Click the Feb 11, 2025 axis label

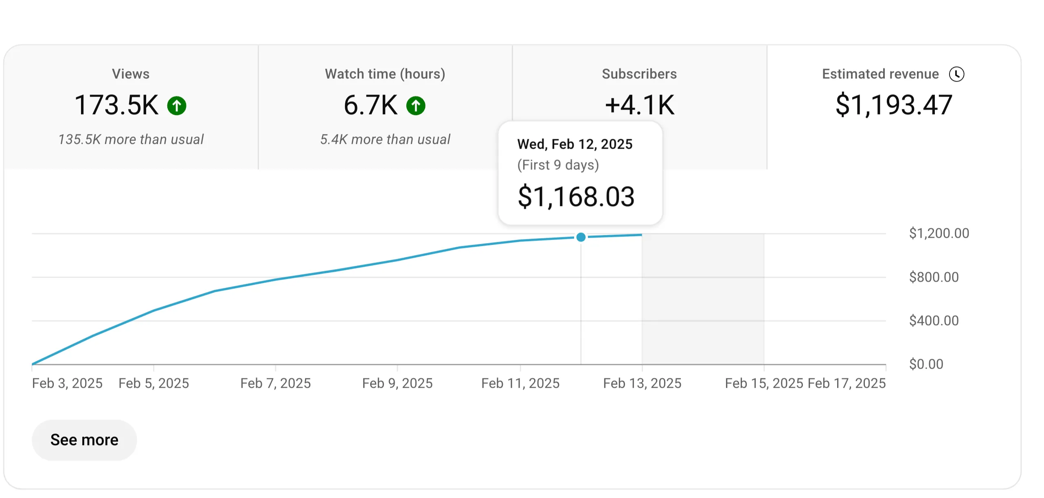click(x=520, y=383)
